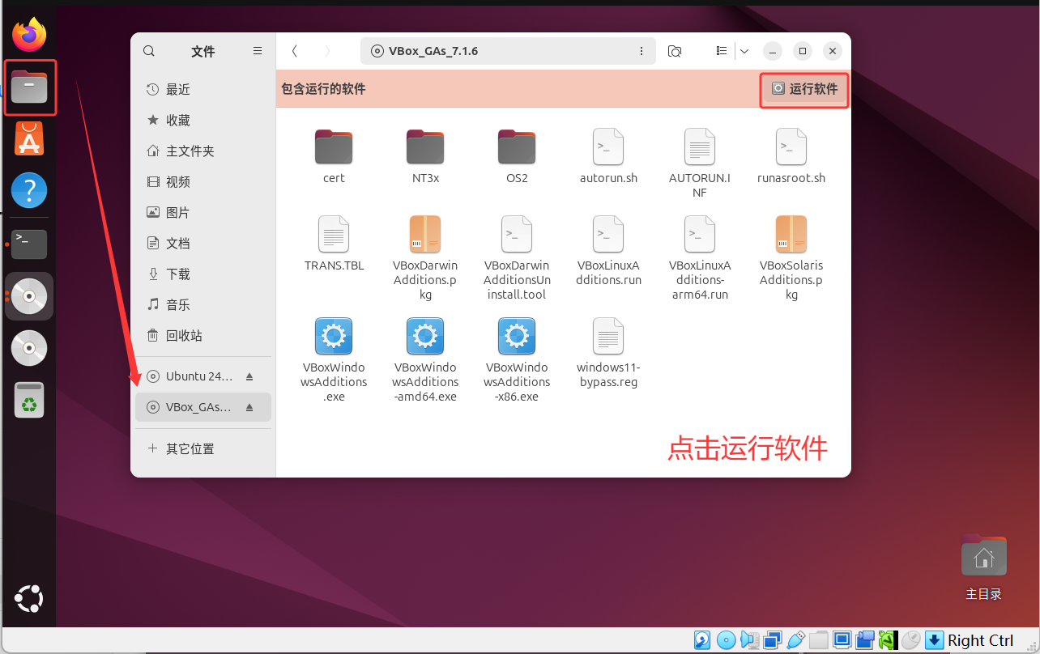Click VirtualBox network status icon

pyautogui.click(x=772, y=640)
